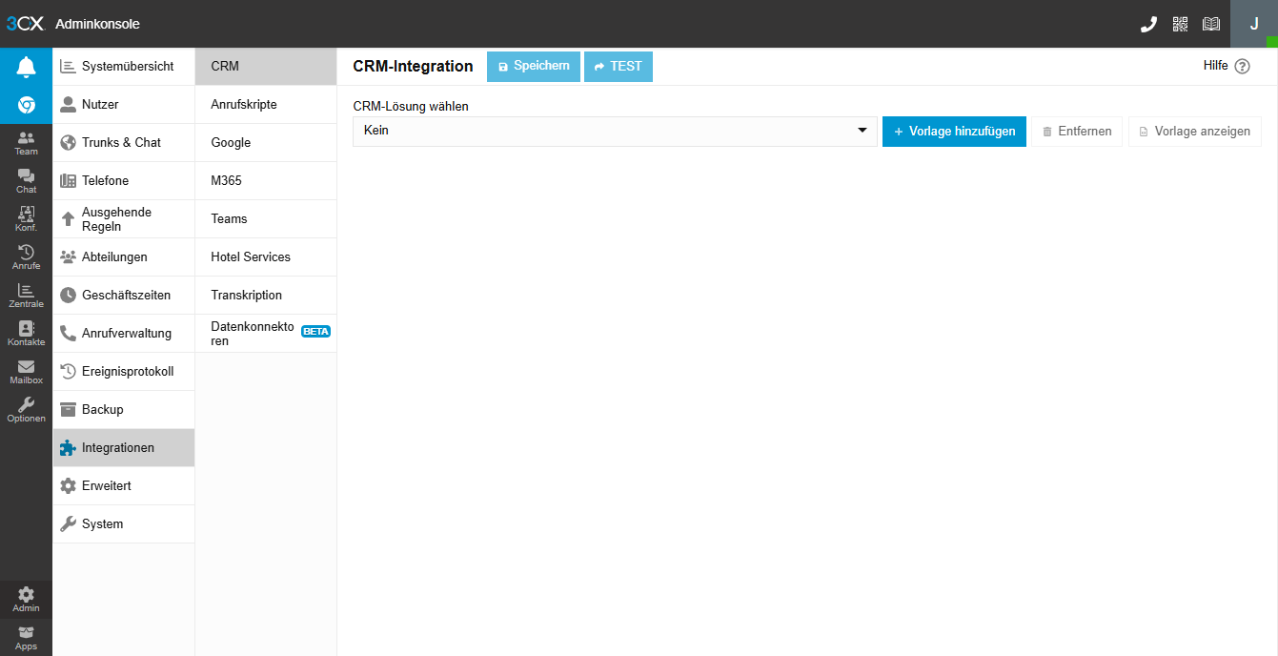Open the user guide book icon

pos(1211,25)
